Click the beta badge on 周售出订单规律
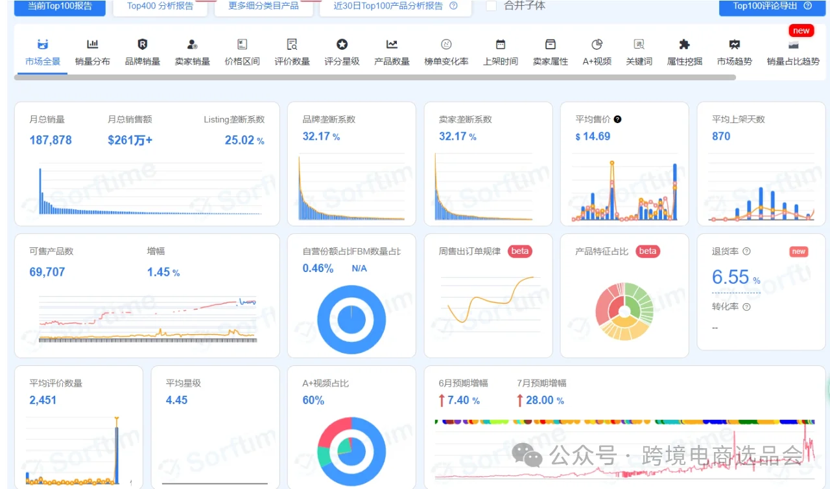Screen dimensions: 830x489 point(520,251)
